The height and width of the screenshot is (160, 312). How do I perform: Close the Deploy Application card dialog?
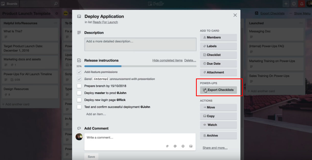[235, 15]
